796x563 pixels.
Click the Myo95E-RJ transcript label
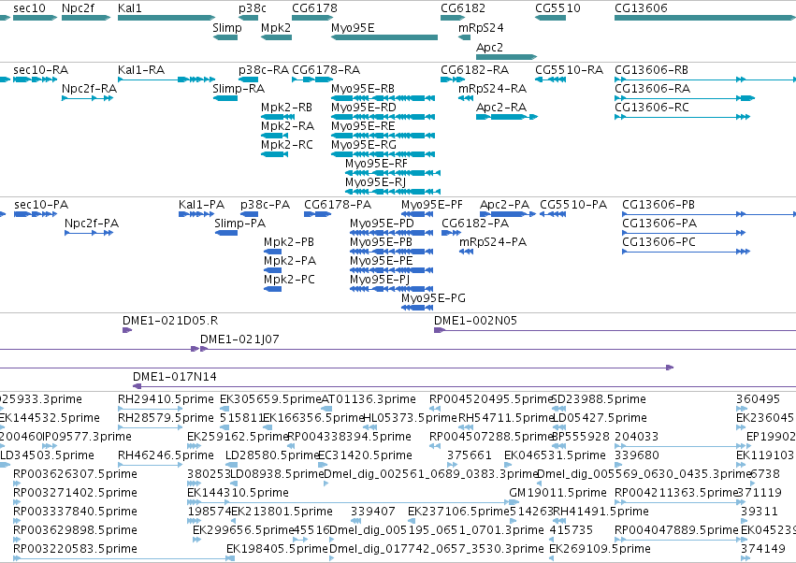coord(376,182)
